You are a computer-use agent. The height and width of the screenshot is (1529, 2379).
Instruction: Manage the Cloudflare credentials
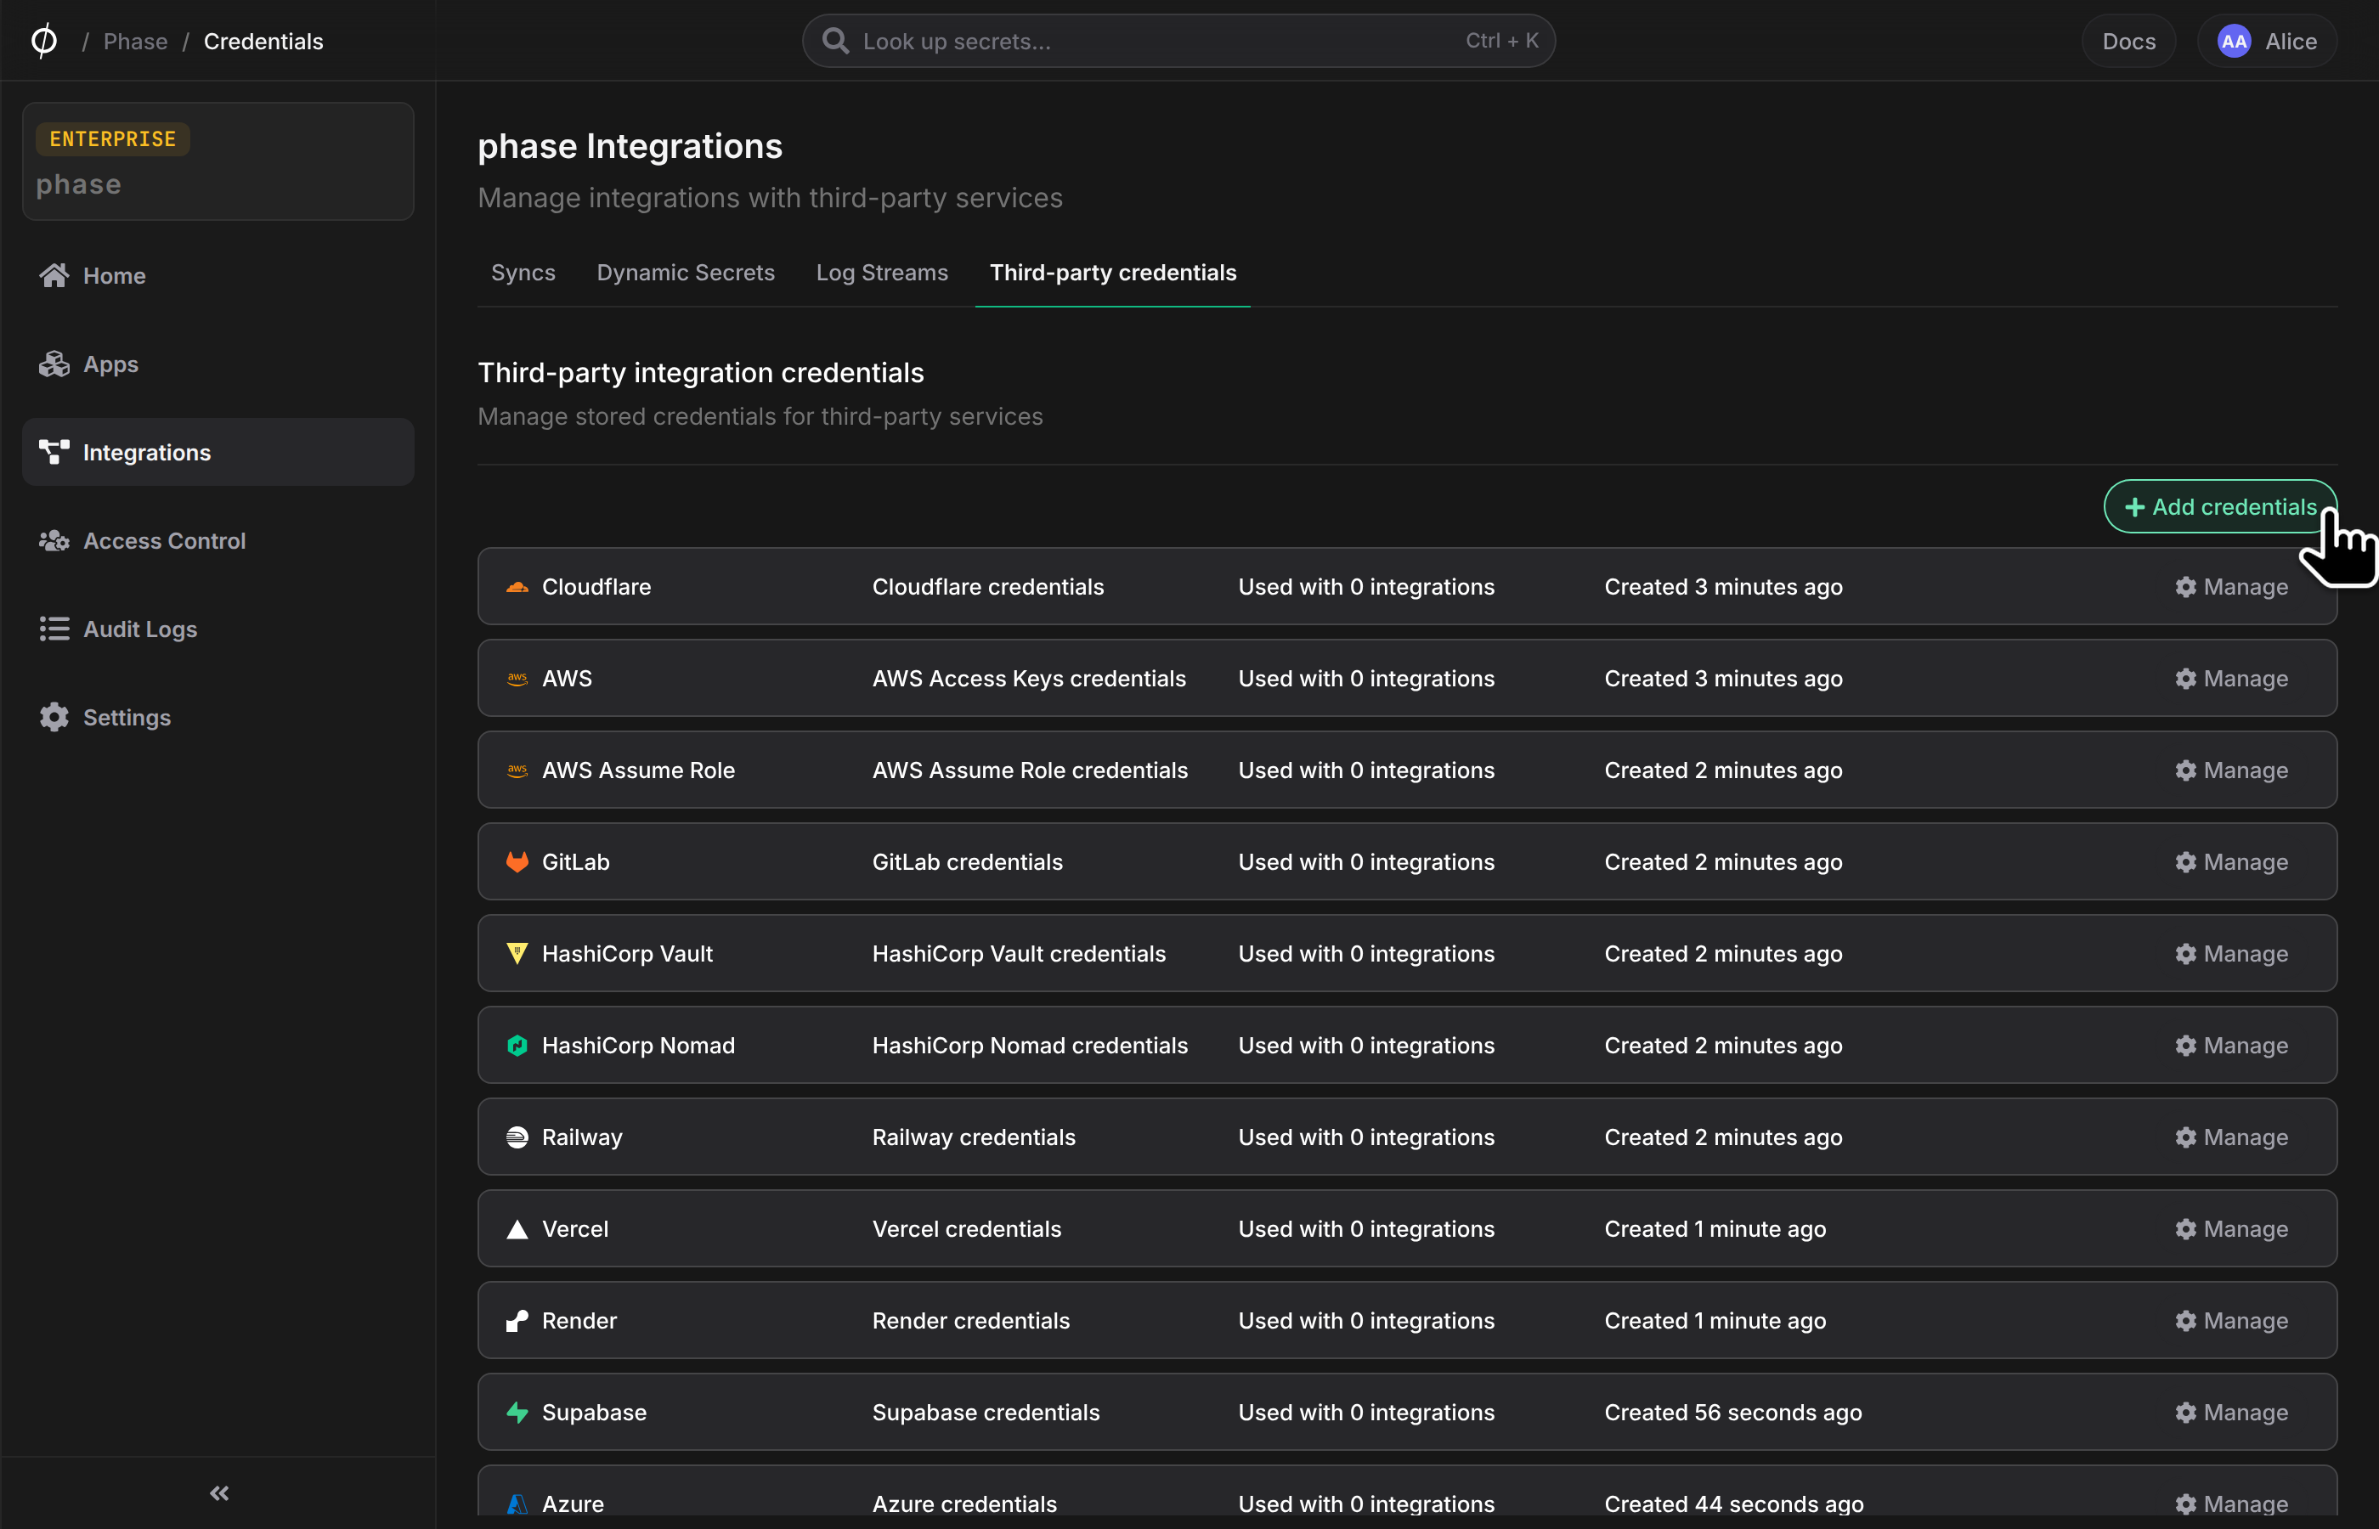2231,587
